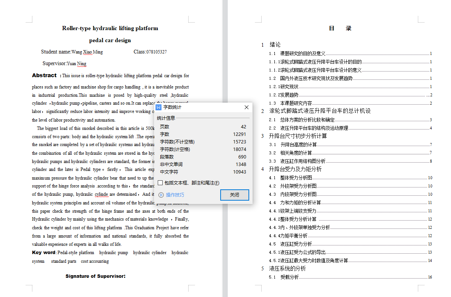Click the 目录 heading on the right page
451x297 pixels.
click(x=340, y=28)
